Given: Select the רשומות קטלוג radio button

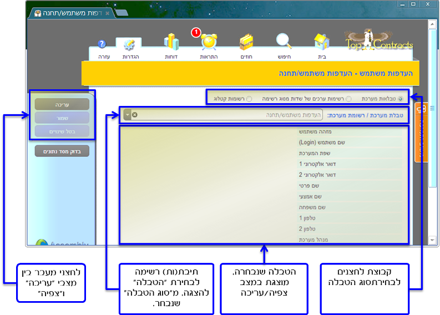Looking at the screenshot, I should tap(249, 99).
